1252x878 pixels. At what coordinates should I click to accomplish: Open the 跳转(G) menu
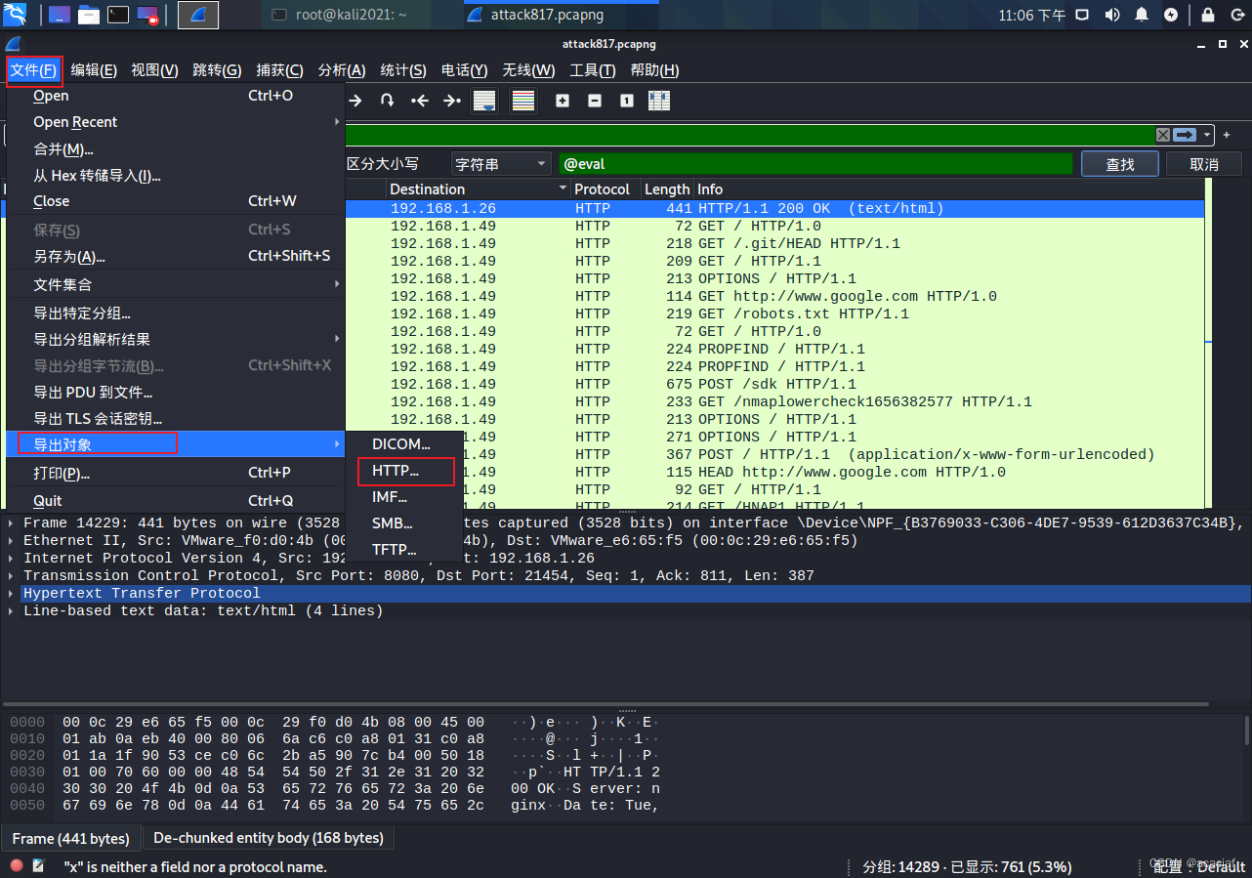[x=217, y=70]
